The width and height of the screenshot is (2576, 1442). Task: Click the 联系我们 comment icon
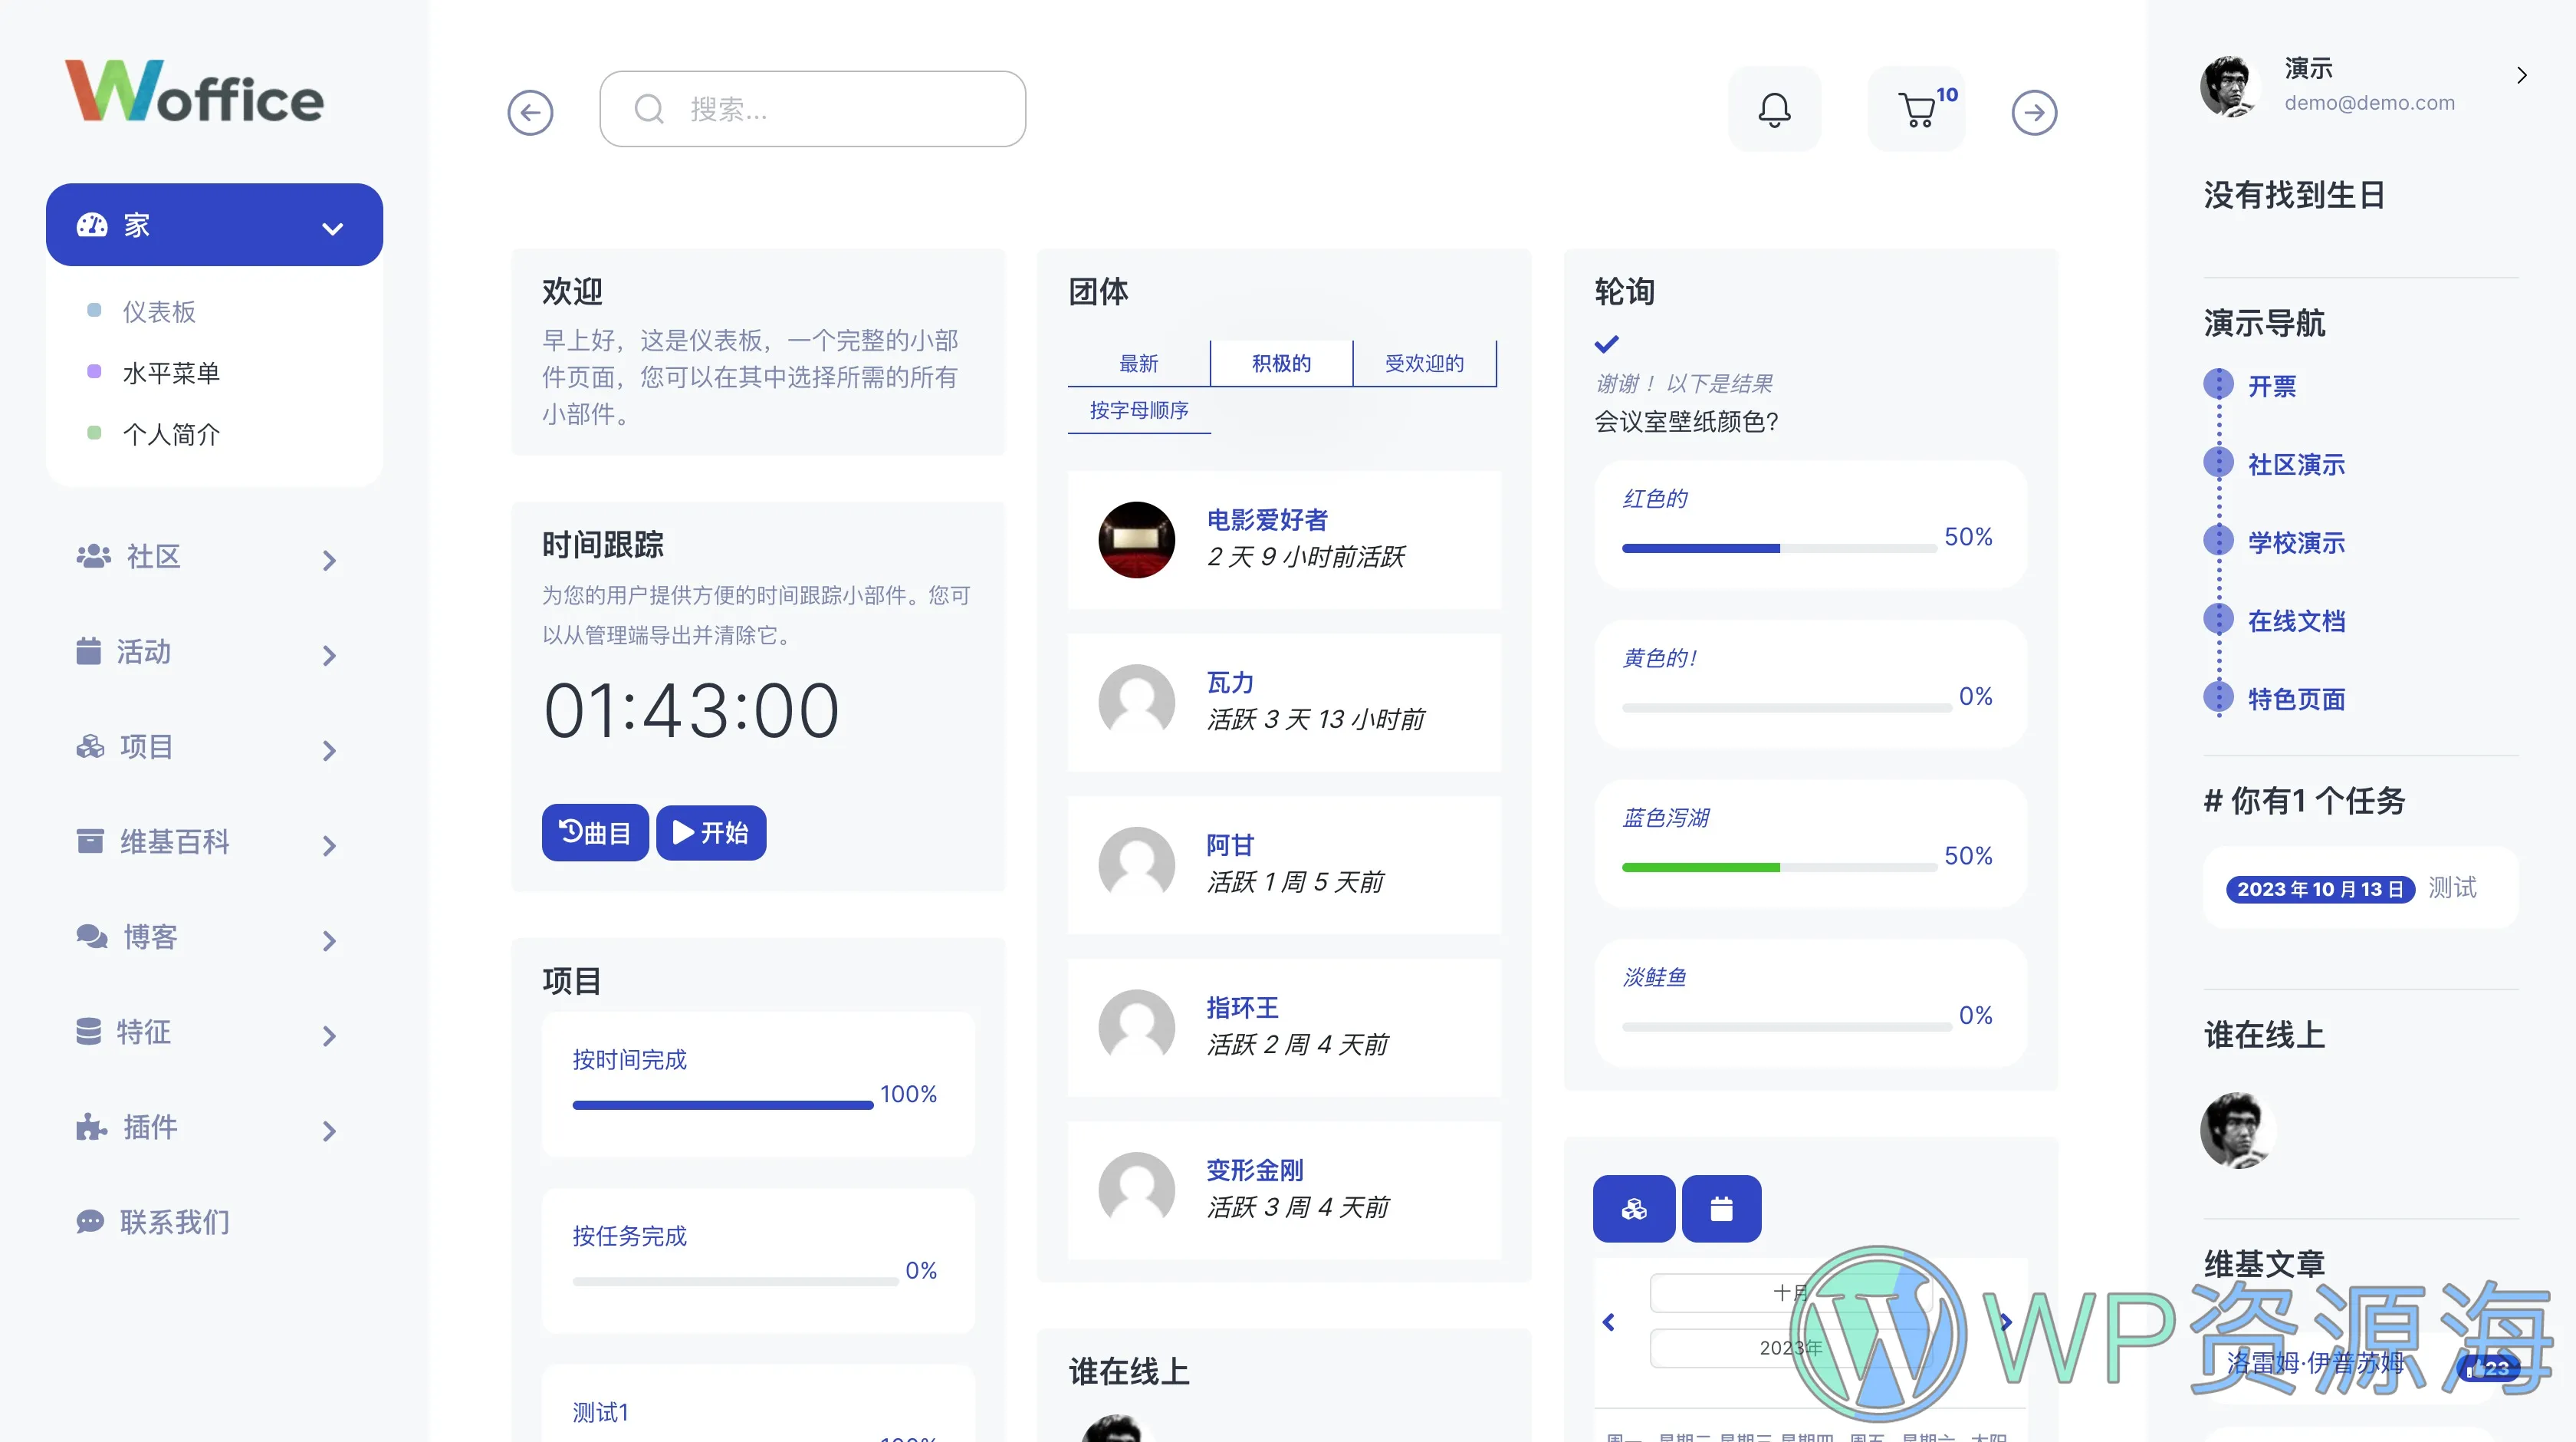[90, 1222]
